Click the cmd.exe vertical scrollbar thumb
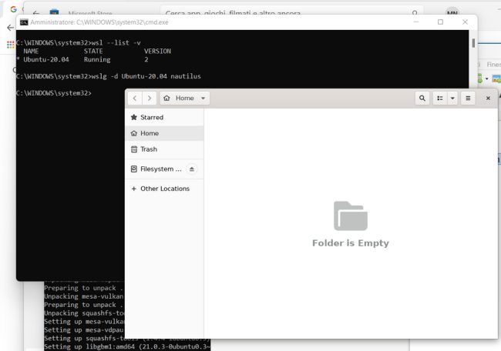The height and width of the screenshot is (351, 501). (473, 43)
